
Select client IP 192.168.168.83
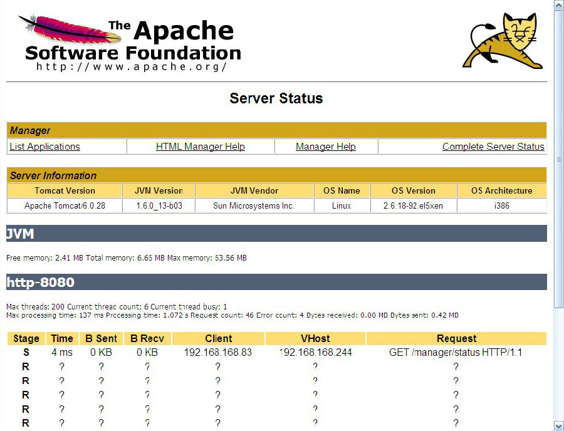click(x=218, y=352)
